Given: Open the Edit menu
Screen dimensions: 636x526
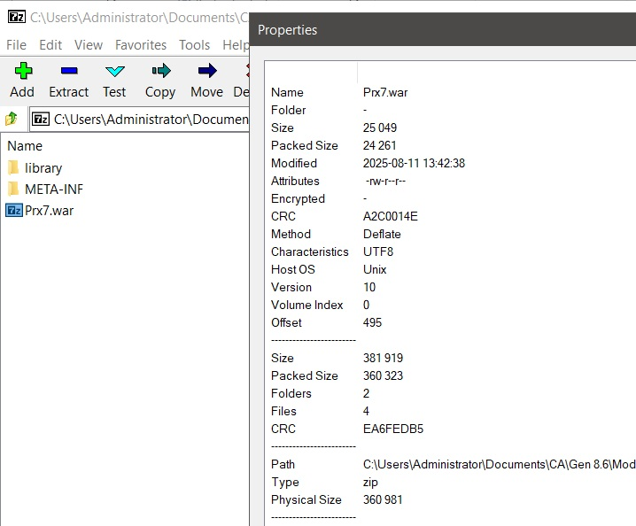Looking at the screenshot, I should point(50,44).
